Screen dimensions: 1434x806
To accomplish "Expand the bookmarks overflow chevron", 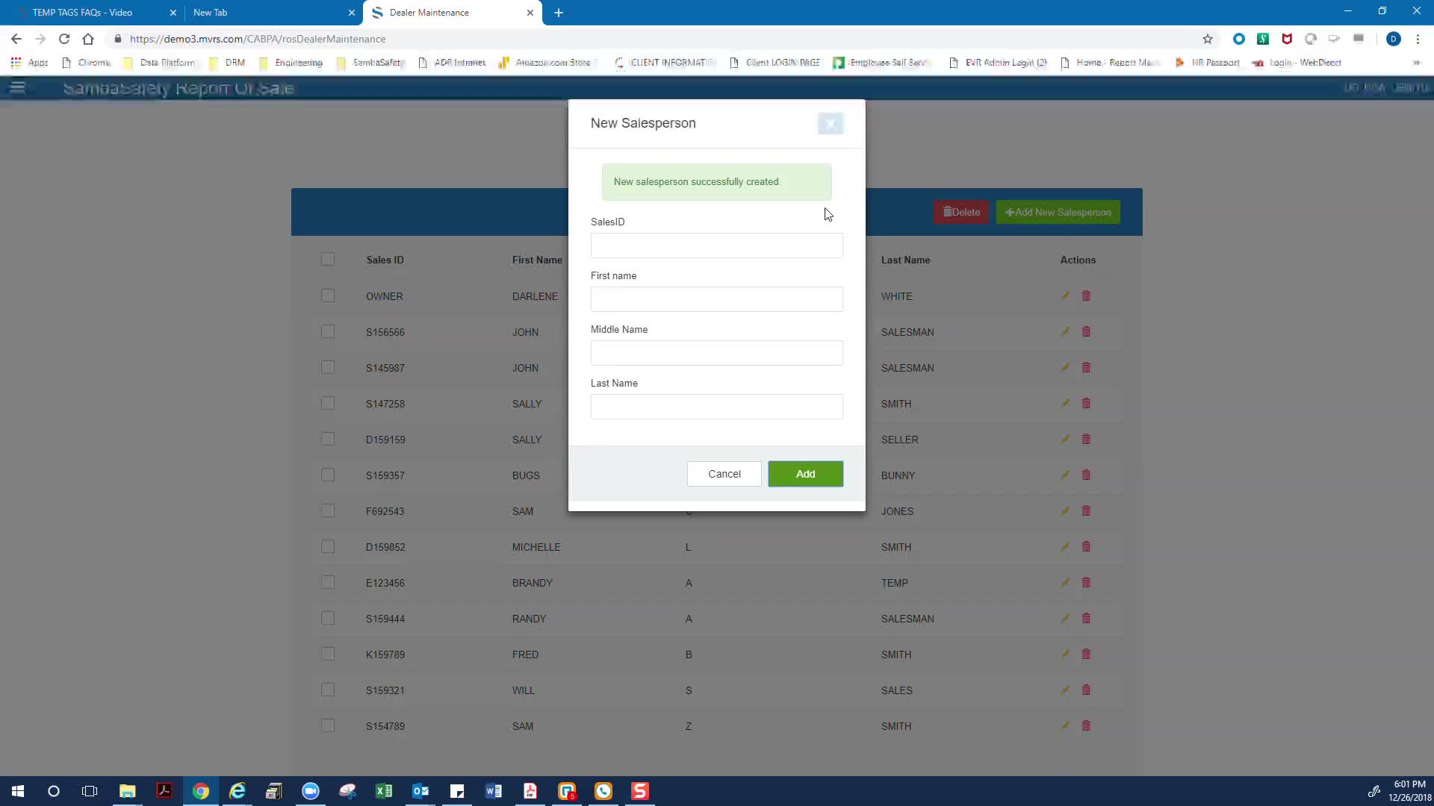I will click(x=1416, y=63).
